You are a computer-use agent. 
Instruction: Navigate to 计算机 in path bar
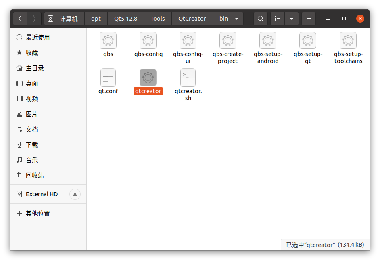[65, 19]
